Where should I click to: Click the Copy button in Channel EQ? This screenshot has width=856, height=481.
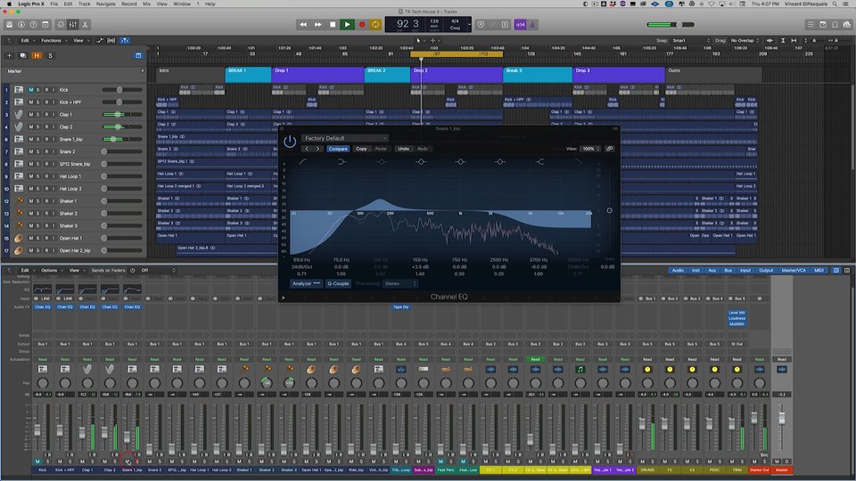point(361,149)
